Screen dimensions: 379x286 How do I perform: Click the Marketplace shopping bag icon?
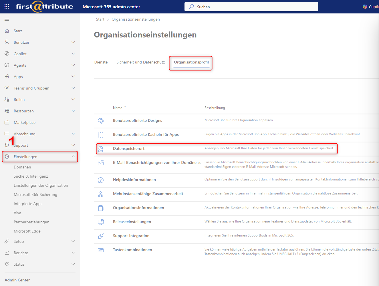tap(7, 122)
